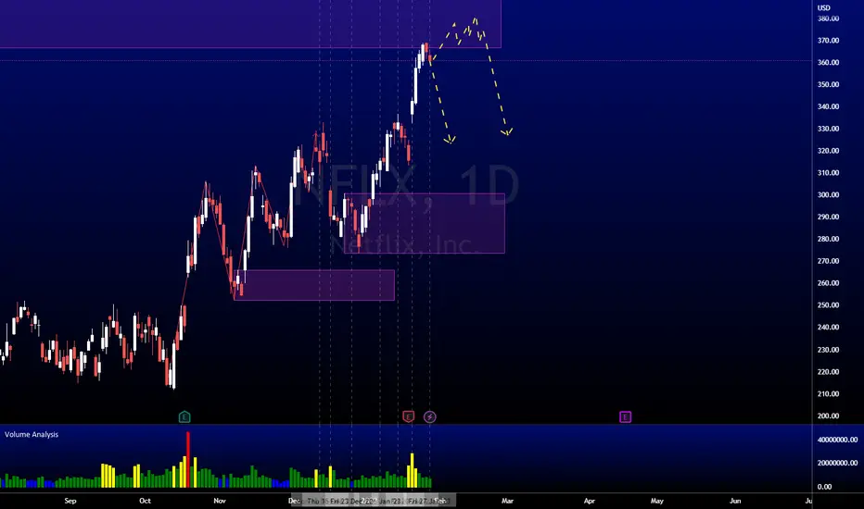Click the 380.00 price axis label
The width and height of the screenshot is (864, 509).
tap(828, 19)
